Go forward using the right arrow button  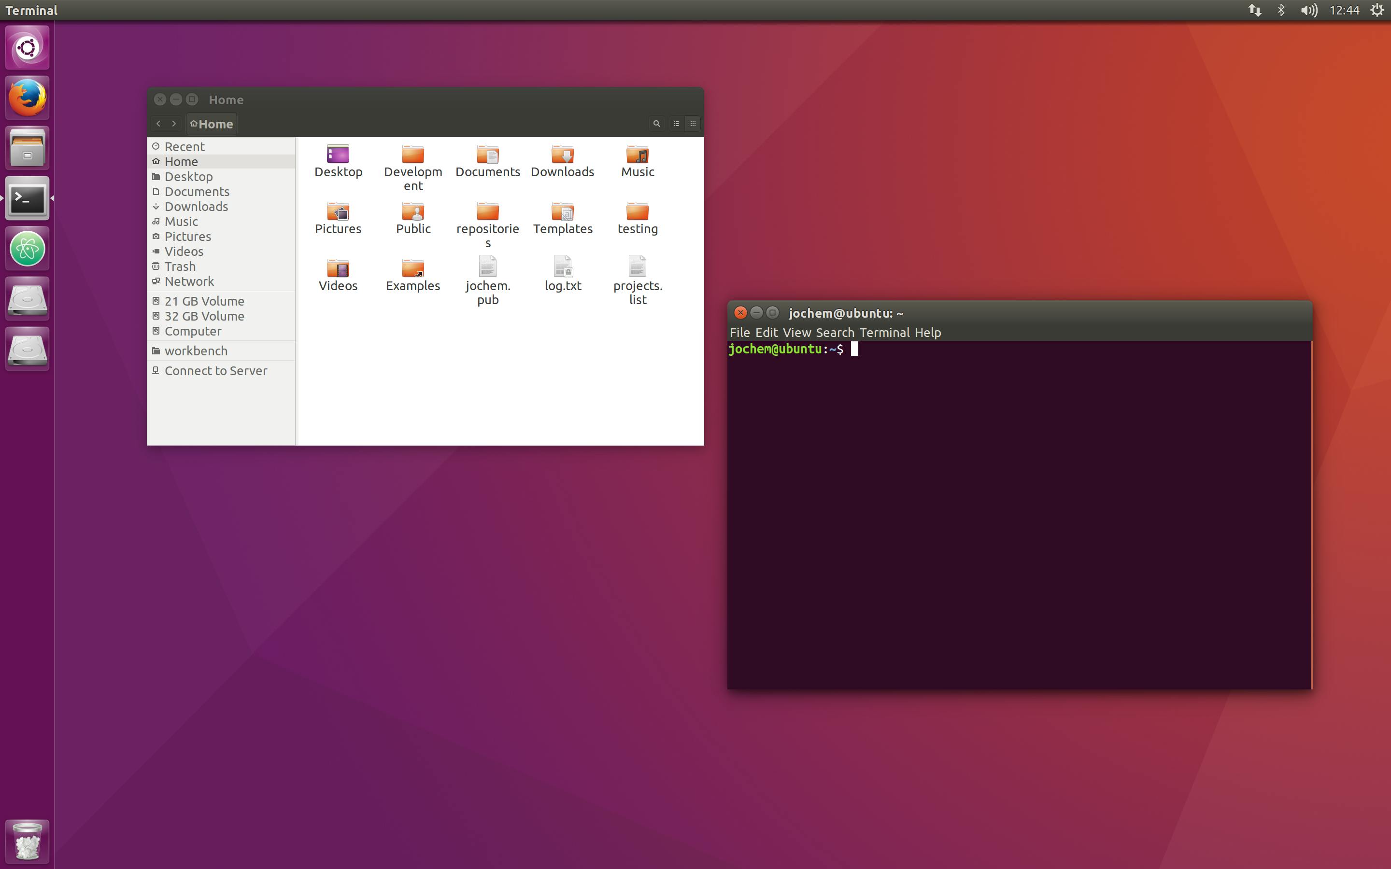coord(174,124)
